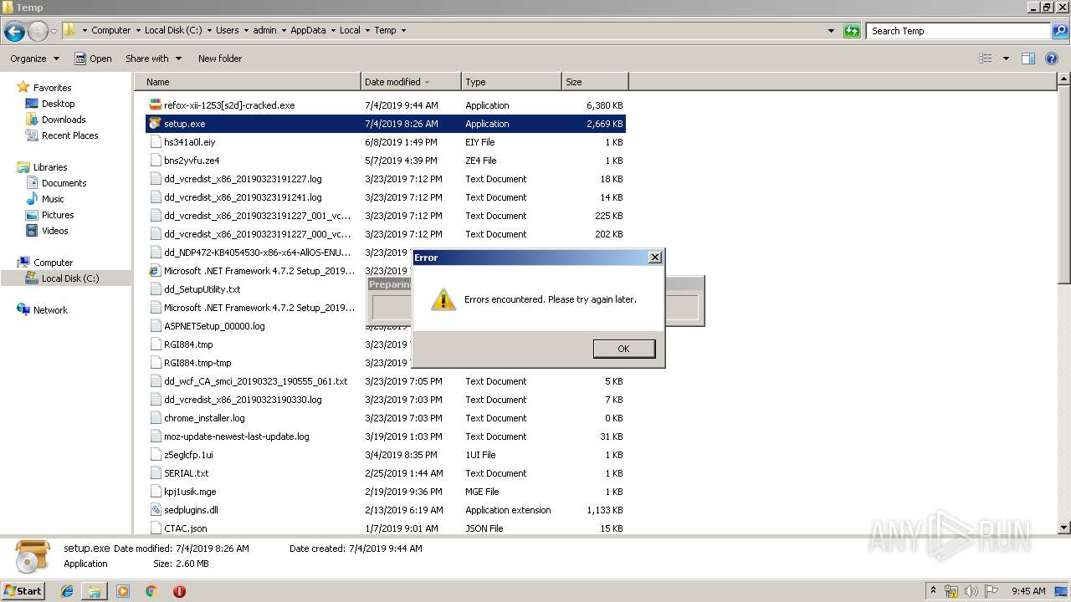Select bns2yvfu.ze4 file
The image size is (1071, 602).
[184, 161]
